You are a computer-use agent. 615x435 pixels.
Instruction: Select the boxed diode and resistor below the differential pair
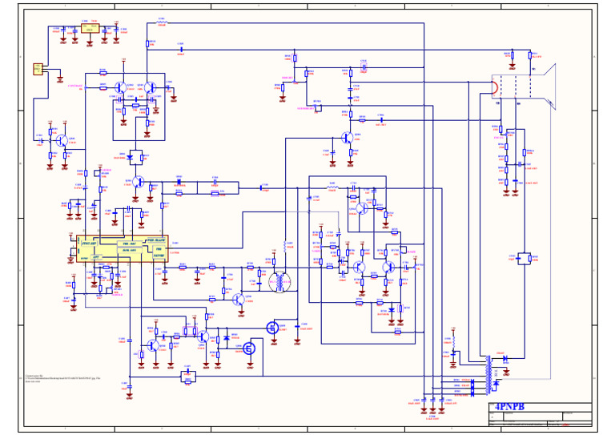coord(136,157)
